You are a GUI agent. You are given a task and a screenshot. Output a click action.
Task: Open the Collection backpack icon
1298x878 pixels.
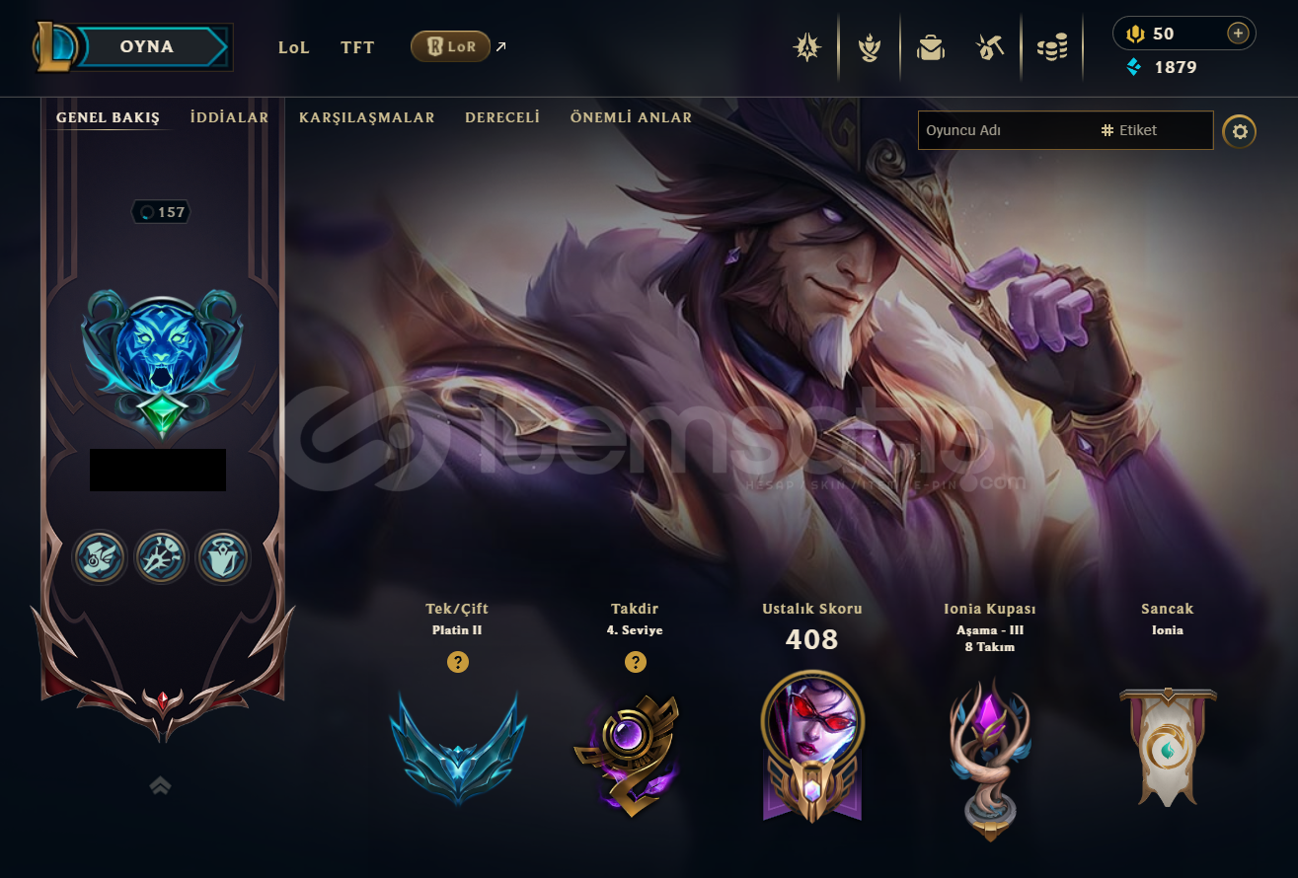(931, 47)
